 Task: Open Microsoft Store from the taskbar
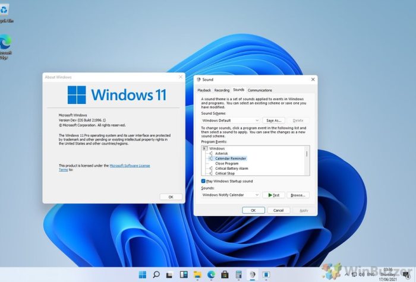click(225, 274)
